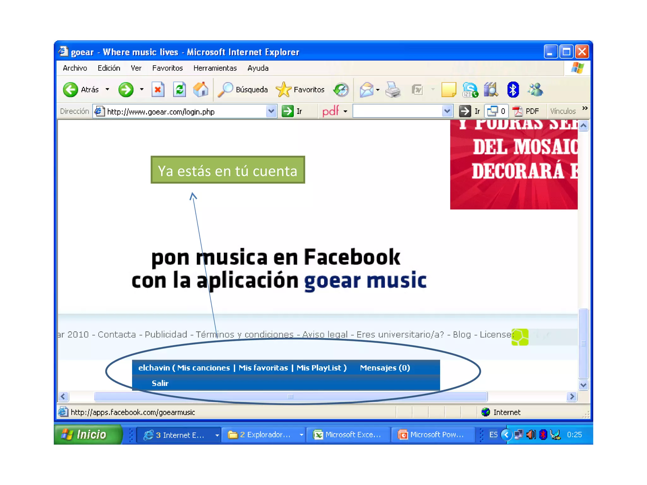This screenshot has width=647, height=485.
Task: Open the Herramientas menu
Action: [215, 68]
